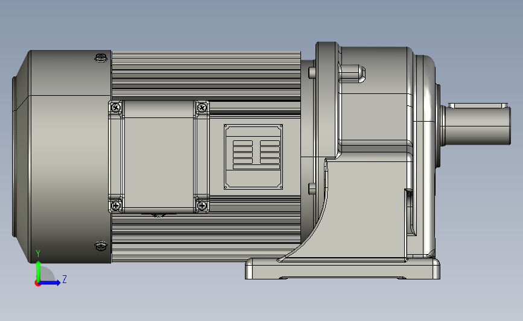Pick the keyway on the output shaft

tap(478, 105)
